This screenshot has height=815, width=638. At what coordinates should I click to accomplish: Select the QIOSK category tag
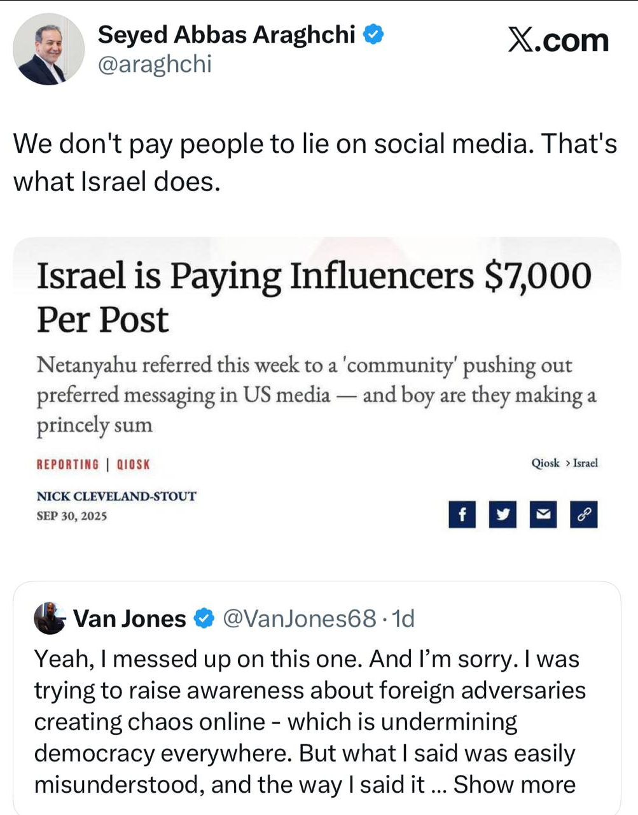pyautogui.click(x=134, y=464)
